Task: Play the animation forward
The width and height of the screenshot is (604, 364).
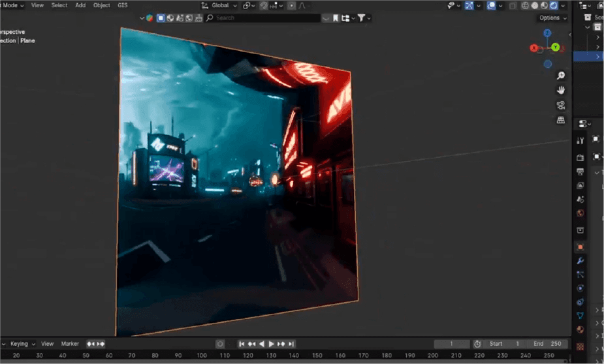Action: [x=271, y=344]
